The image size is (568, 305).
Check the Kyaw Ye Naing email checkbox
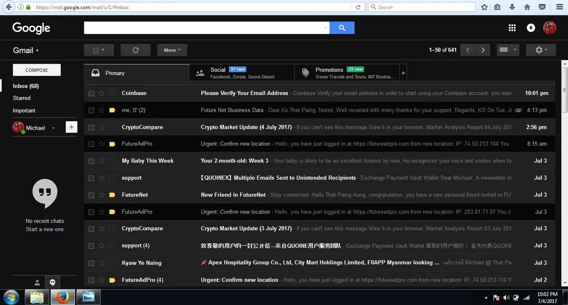(91, 263)
